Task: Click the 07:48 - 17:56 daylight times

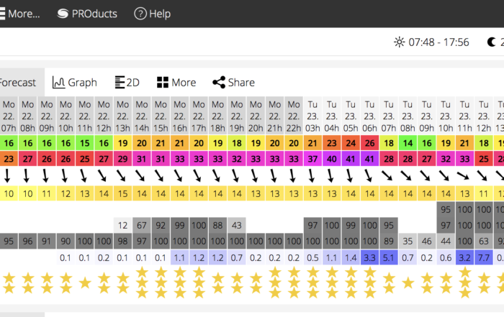Action: [x=438, y=42]
